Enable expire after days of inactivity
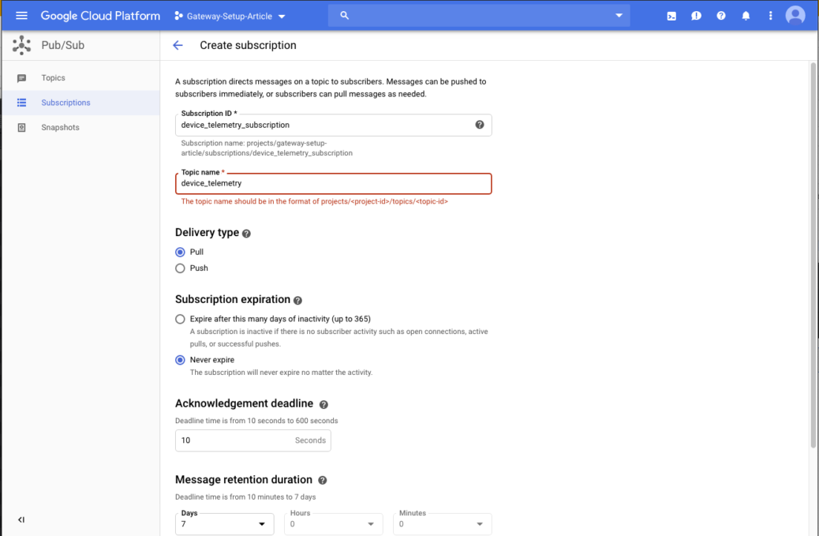 (180, 319)
